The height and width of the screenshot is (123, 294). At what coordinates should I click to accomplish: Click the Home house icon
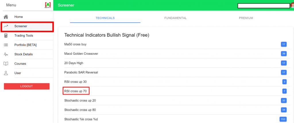tap(6, 17)
